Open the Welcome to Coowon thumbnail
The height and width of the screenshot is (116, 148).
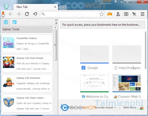click(94, 83)
